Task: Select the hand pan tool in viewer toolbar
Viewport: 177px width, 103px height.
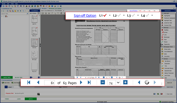Action: (x=61, y=13)
